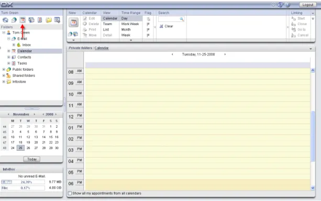
Task: Click the refresh globe icon
Action: [280, 5]
